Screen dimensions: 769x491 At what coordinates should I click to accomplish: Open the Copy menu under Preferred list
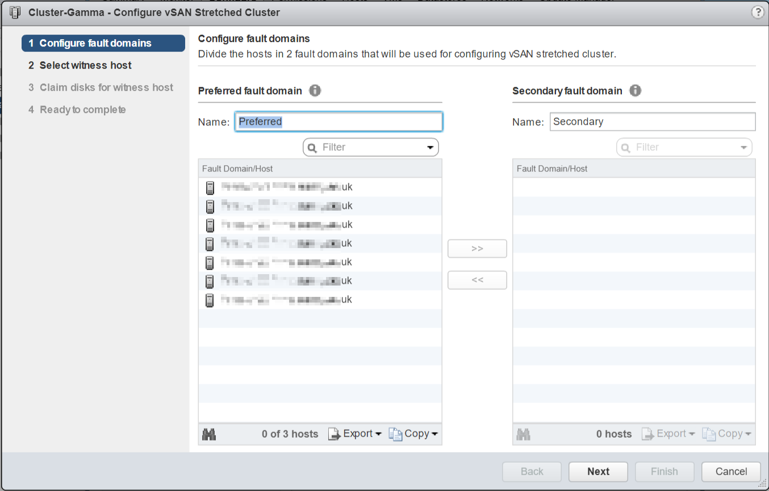[x=413, y=434]
